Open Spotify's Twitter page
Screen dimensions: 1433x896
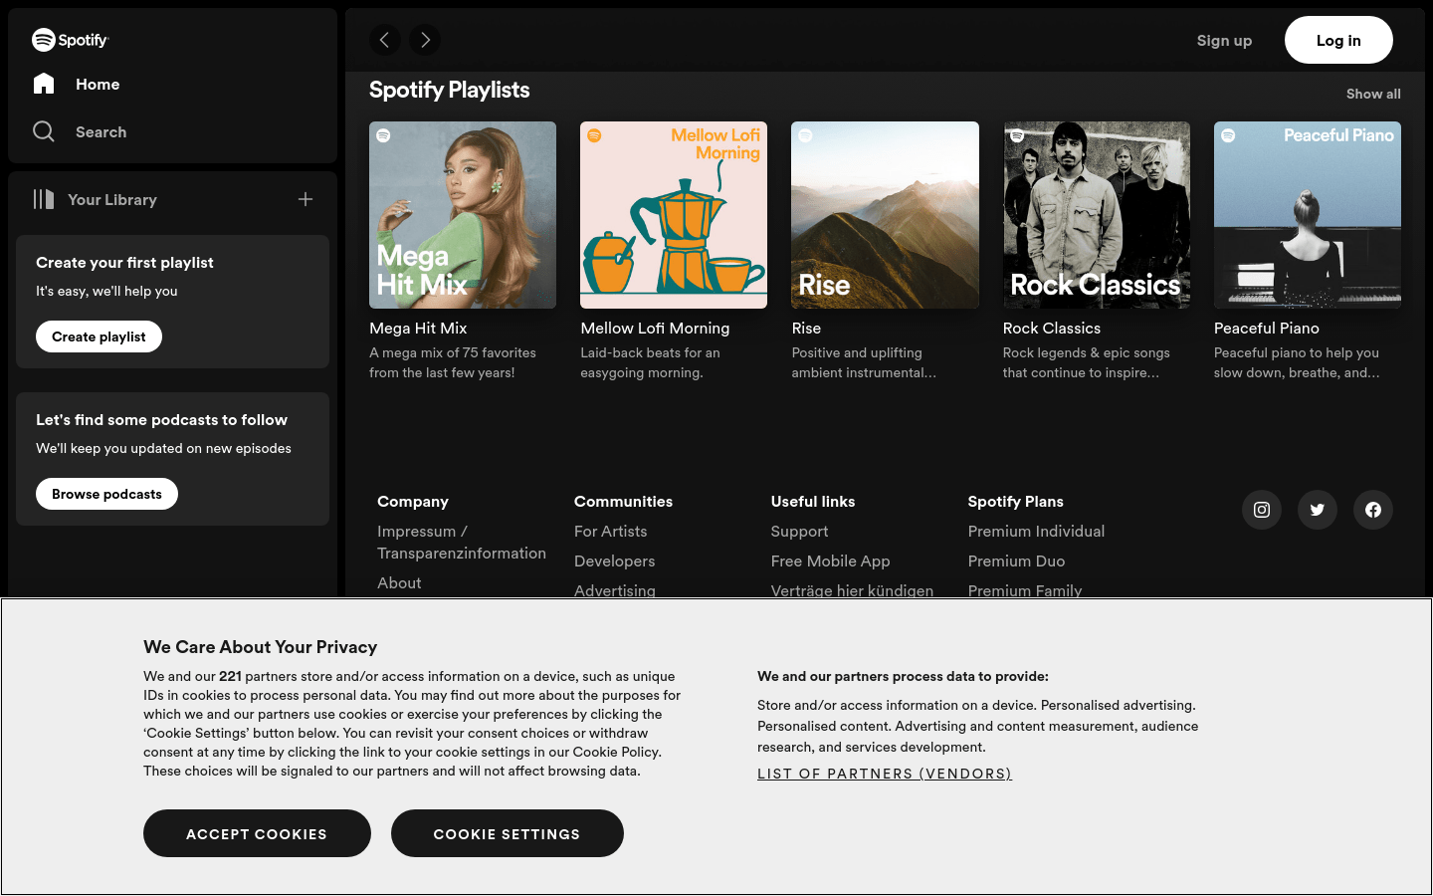tap(1317, 509)
